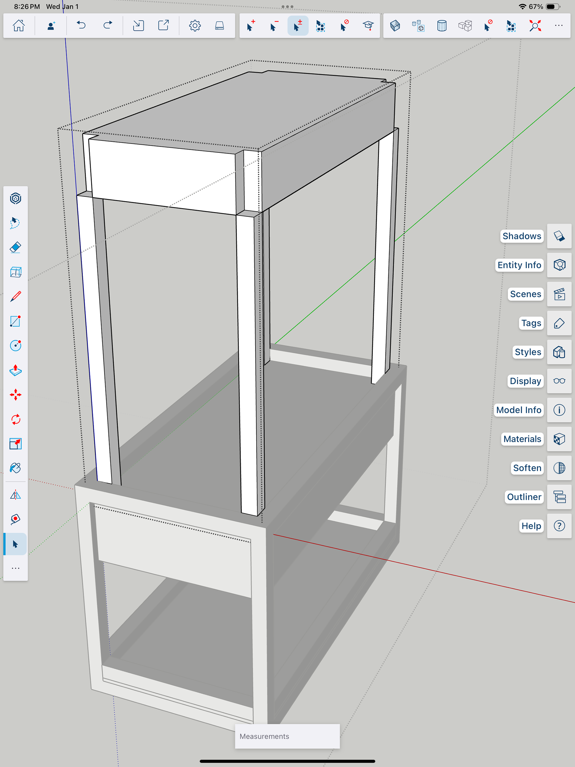The width and height of the screenshot is (575, 767).
Task: Select the Pencil line tool
Action: pos(15,297)
